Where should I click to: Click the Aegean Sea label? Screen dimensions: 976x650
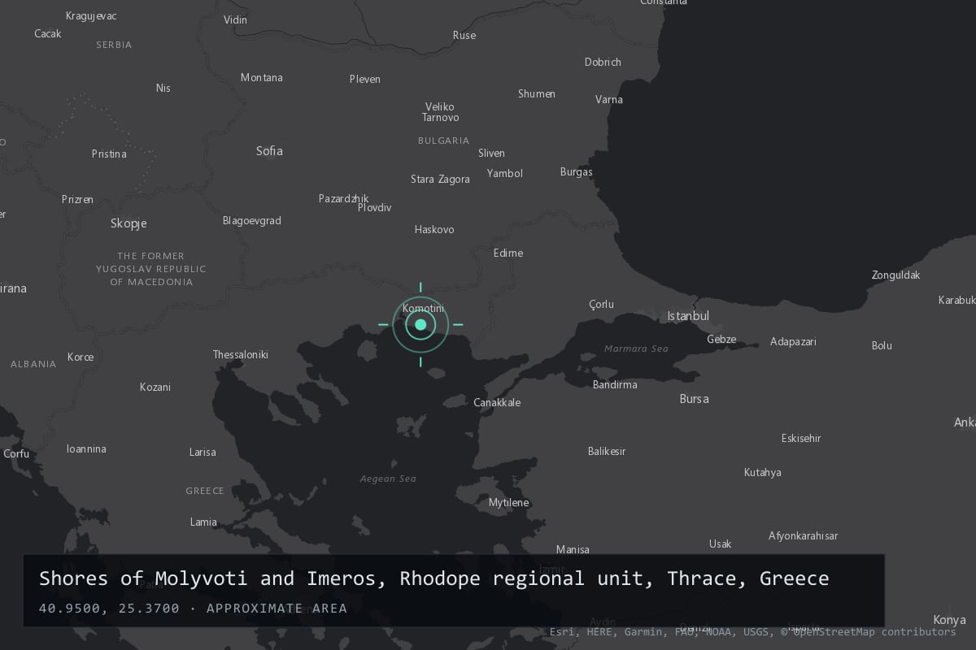(388, 479)
